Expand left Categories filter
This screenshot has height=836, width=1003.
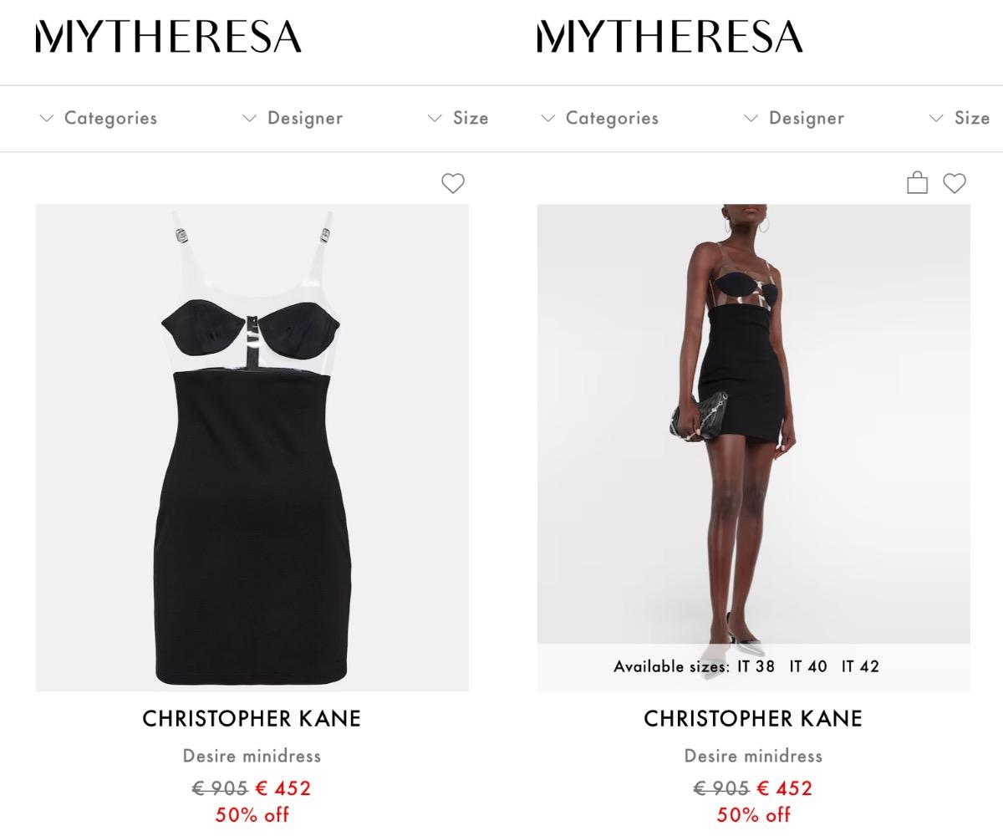(99, 118)
